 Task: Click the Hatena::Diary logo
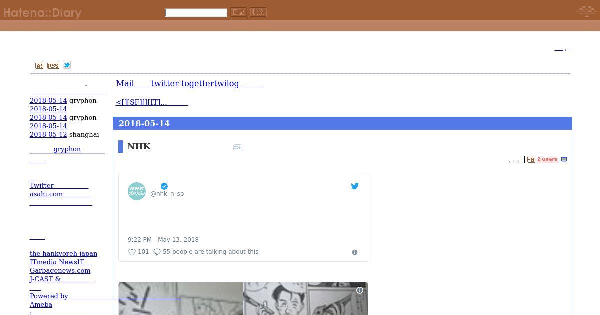(x=42, y=12)
